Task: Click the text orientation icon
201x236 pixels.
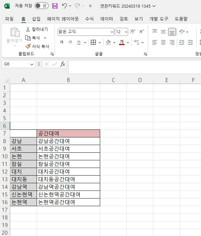Action: point(182,32)
